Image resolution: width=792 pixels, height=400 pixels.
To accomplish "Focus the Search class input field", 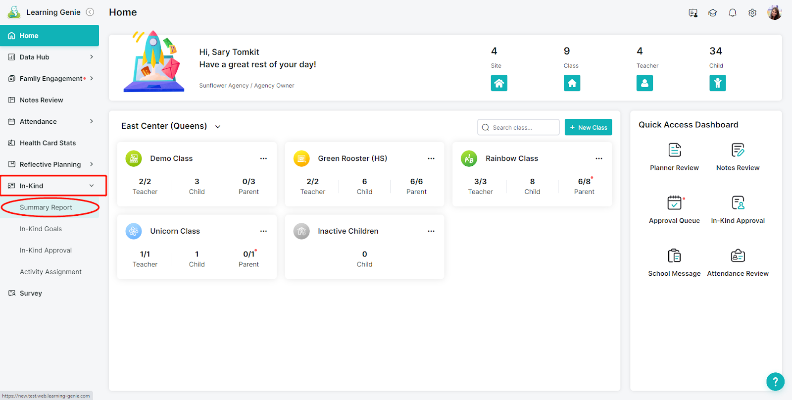I will point(518,127).
